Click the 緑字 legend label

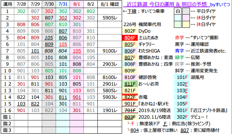179,57
